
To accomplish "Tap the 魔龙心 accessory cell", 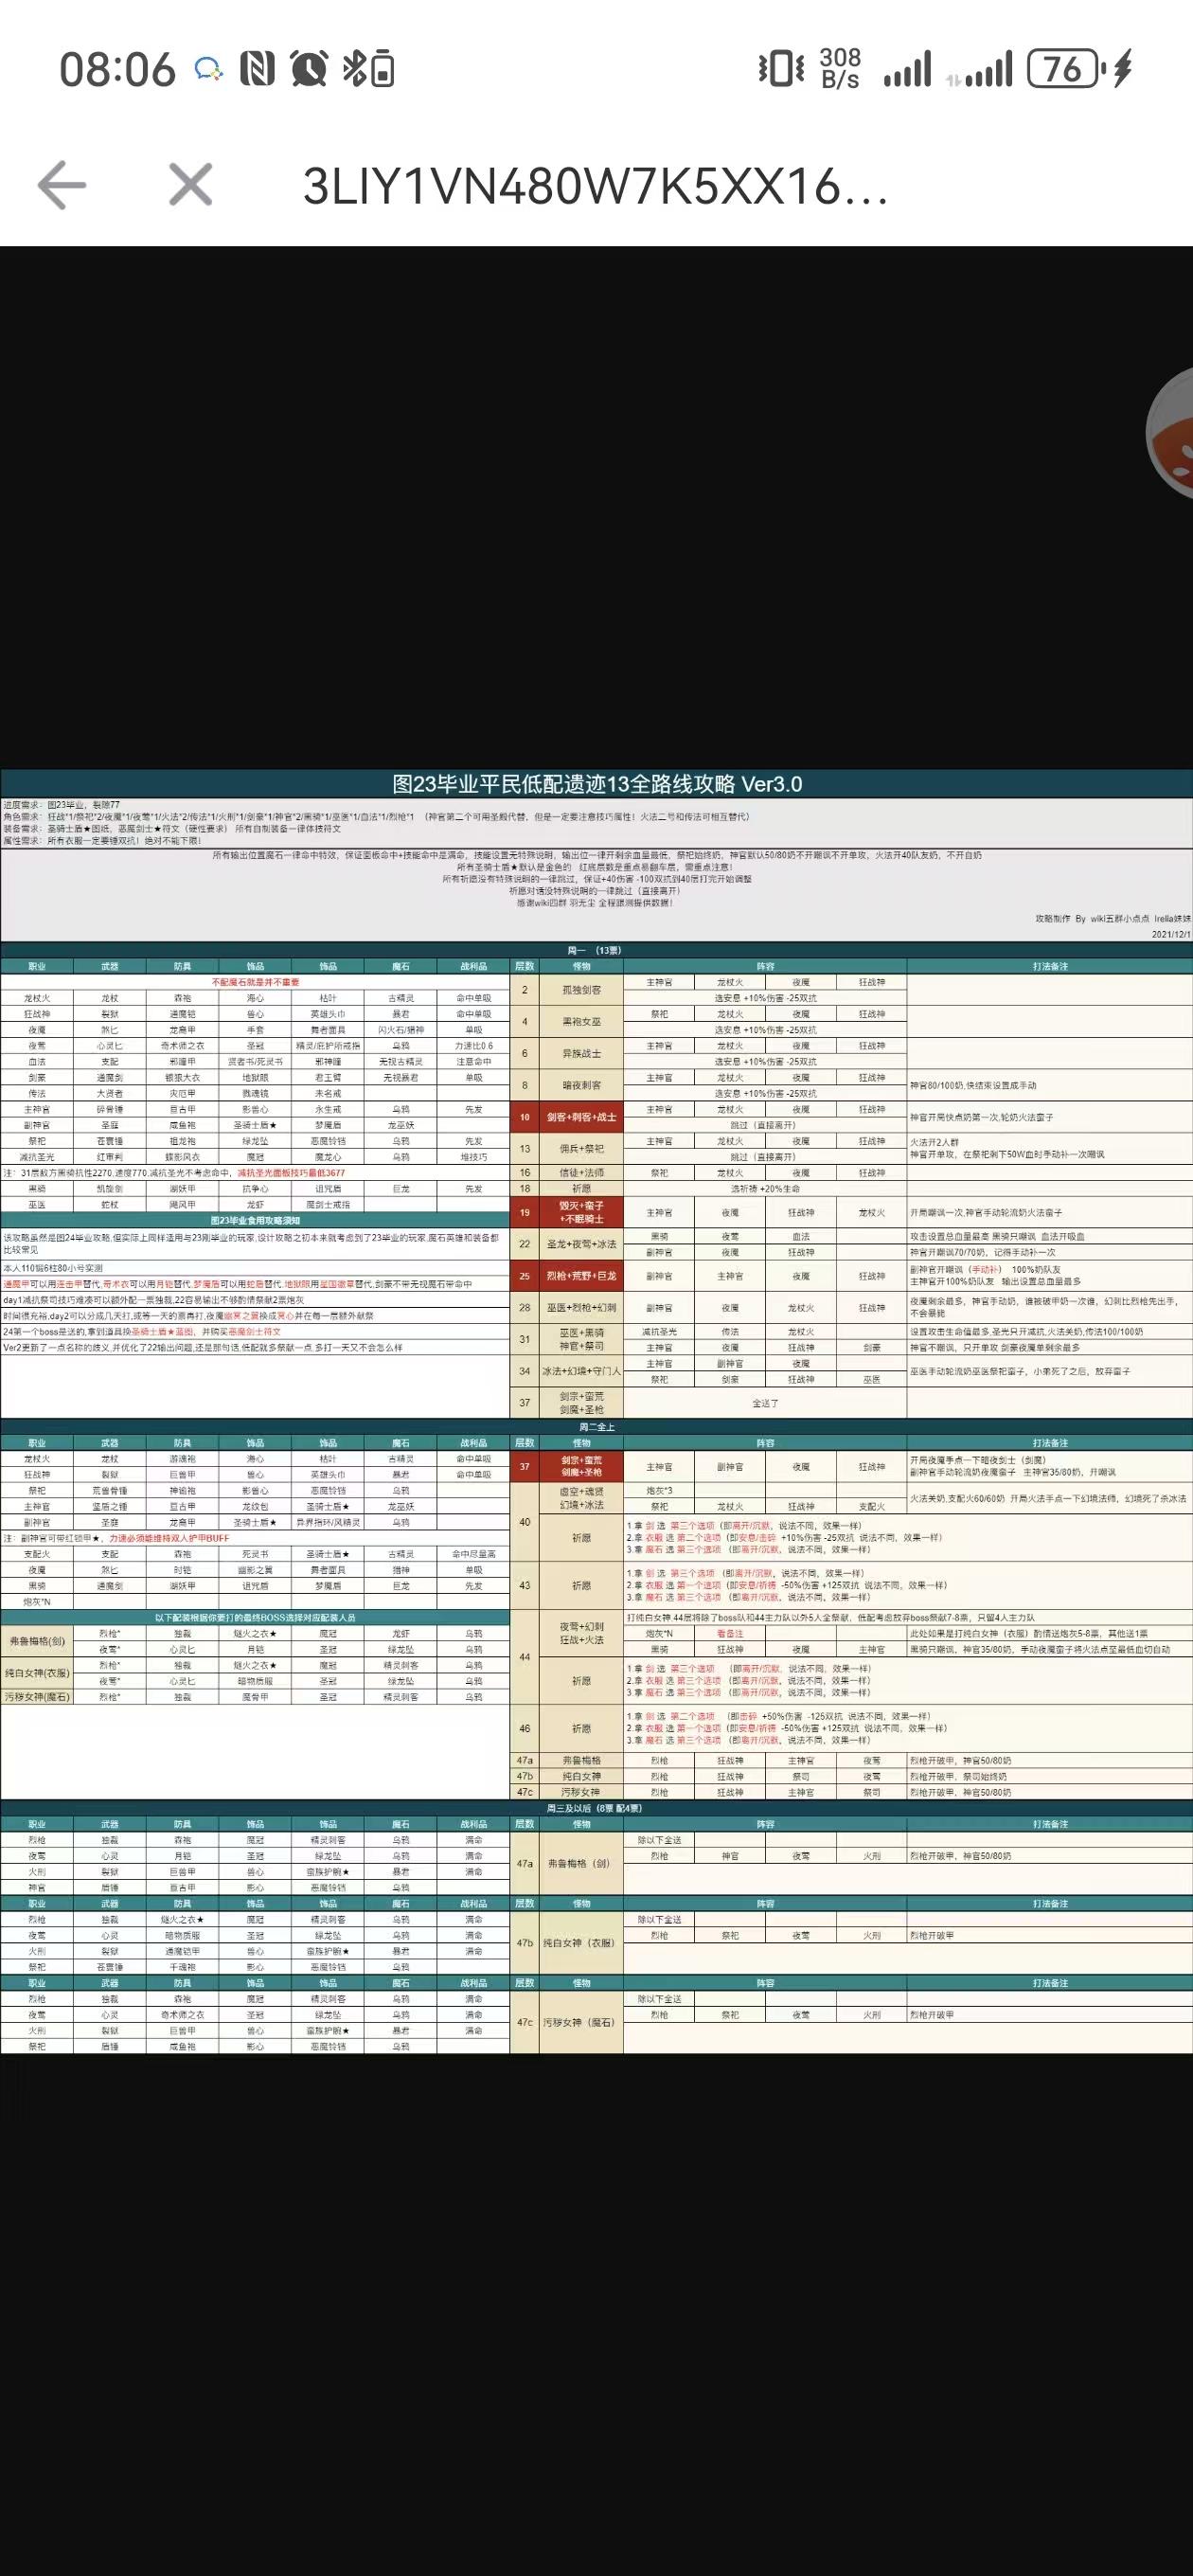I will pyautogui.click(x=328, y=1157).
